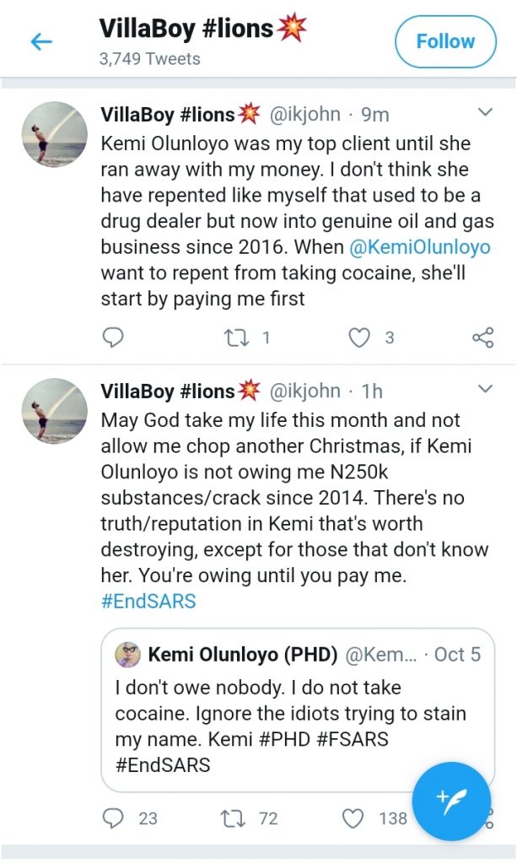
Task: Open the #EndSARS hashtag in second tweet
Action: 148,602
